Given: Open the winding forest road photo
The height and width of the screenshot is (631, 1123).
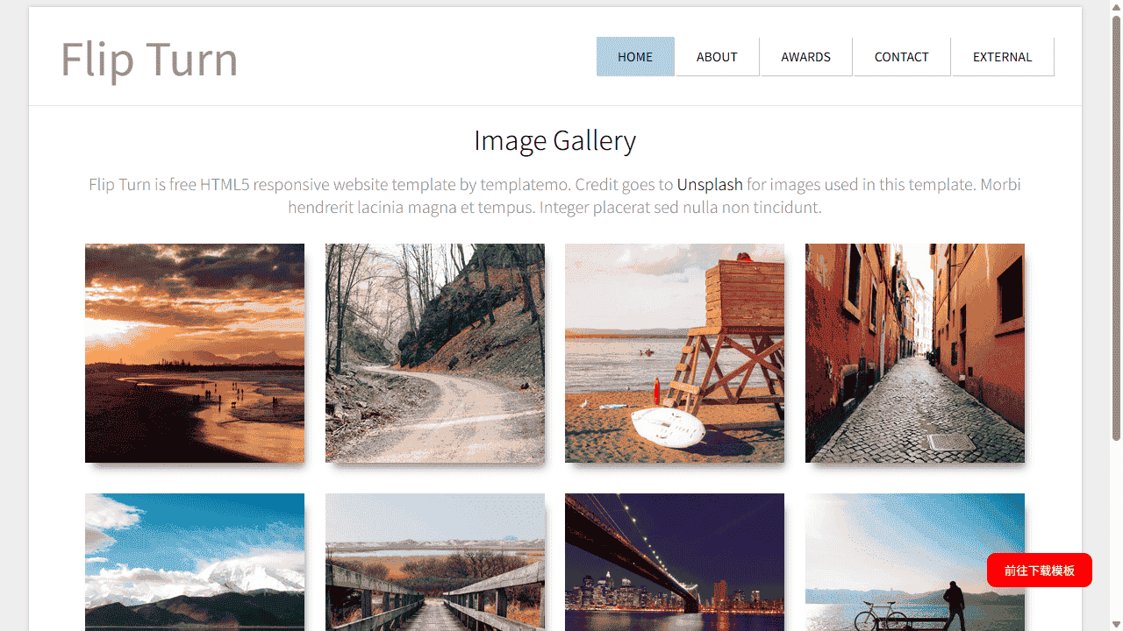Looking at the screenshot, I should (x=435, y=353).
